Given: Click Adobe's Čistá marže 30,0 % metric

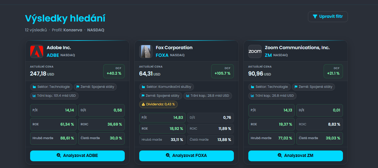Looking at the screenshot, I should tap(101, 138).
